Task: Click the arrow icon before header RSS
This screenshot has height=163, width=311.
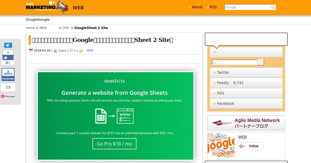Action: pos(208,7)
